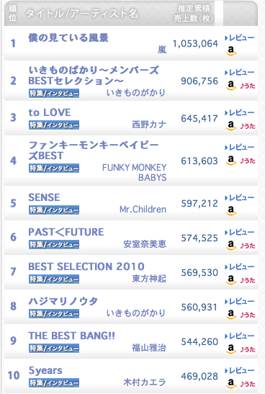Click 特集/インタビュー badge under SENSE
265x394 pixels.
54,210
